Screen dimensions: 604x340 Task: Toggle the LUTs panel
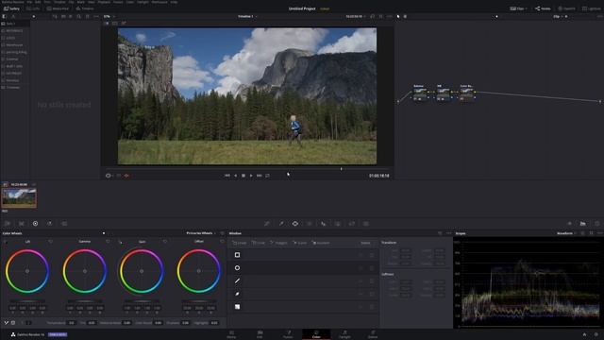click(33, 8)
